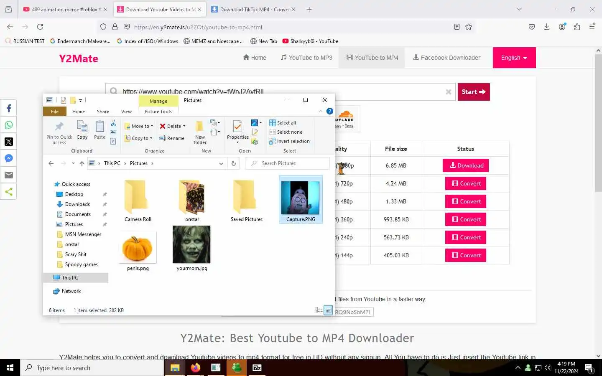Open Explorer Help question mark icon

[x=329, y=111]
